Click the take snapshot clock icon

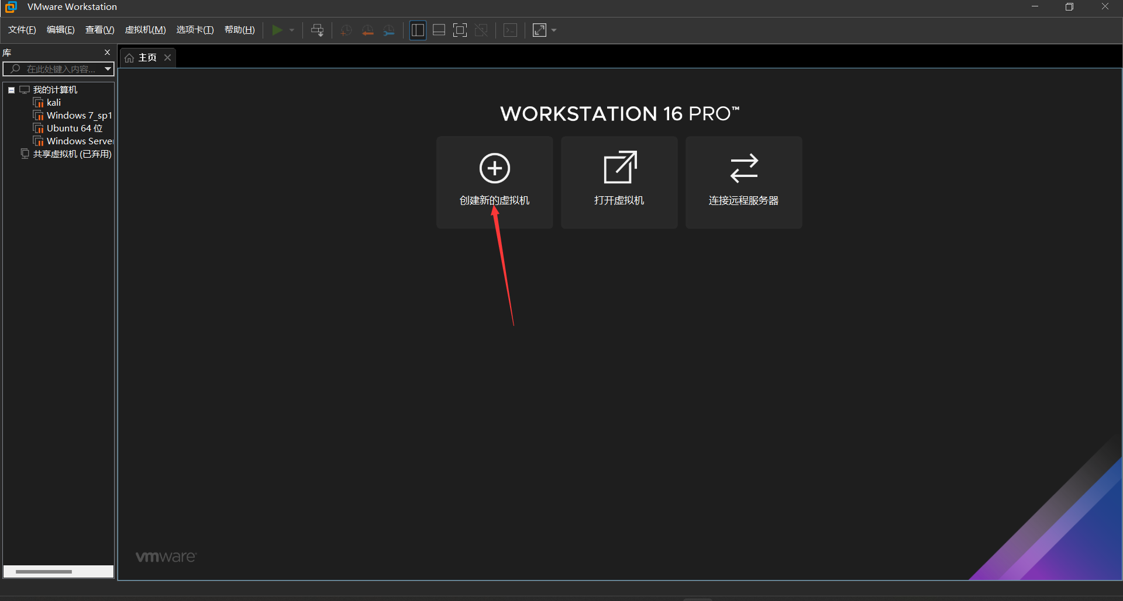[x=346, y=30]
